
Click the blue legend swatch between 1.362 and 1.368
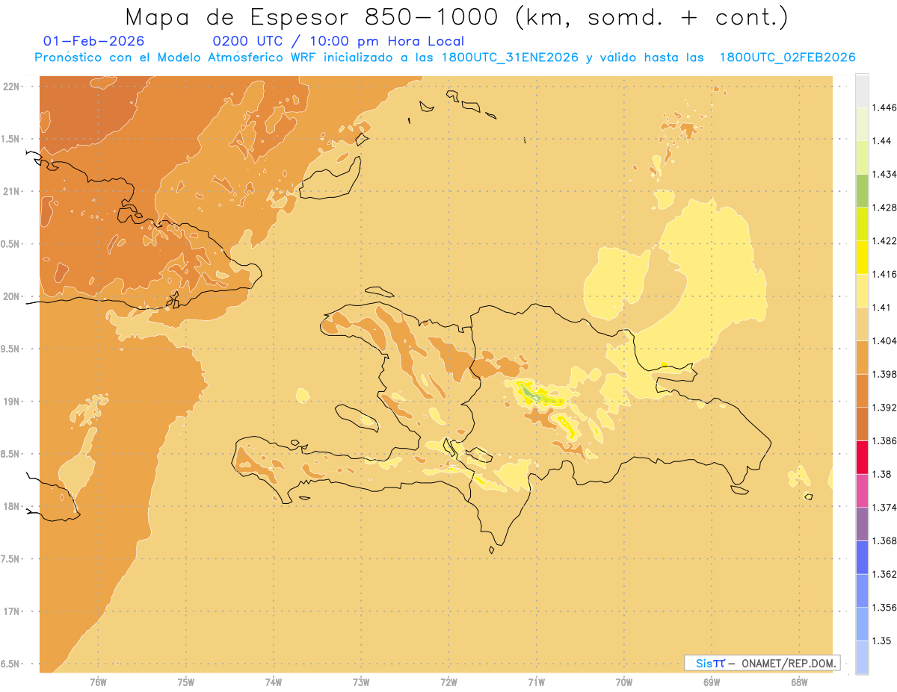point(862,557)
